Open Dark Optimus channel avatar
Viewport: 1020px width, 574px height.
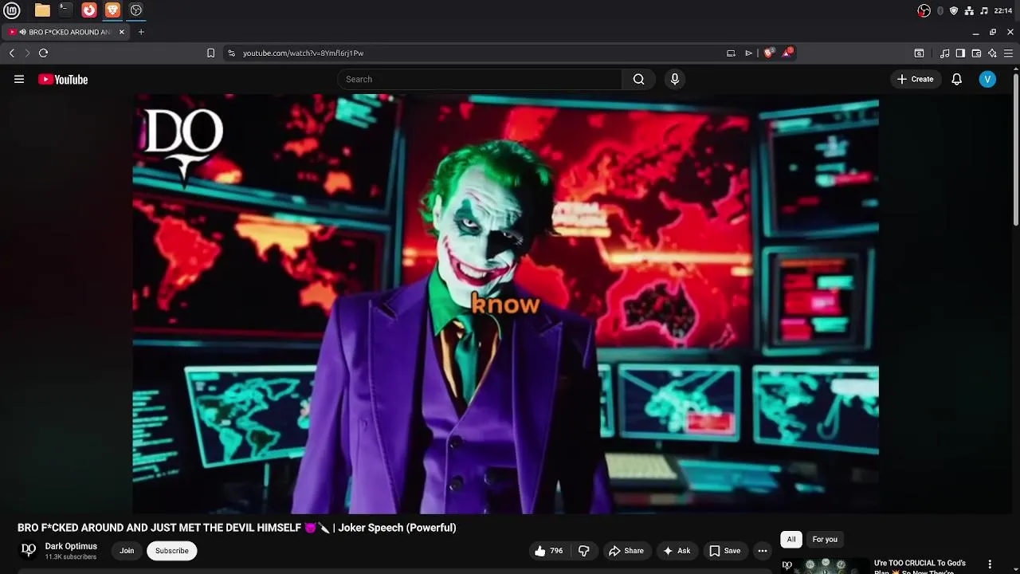29,550
